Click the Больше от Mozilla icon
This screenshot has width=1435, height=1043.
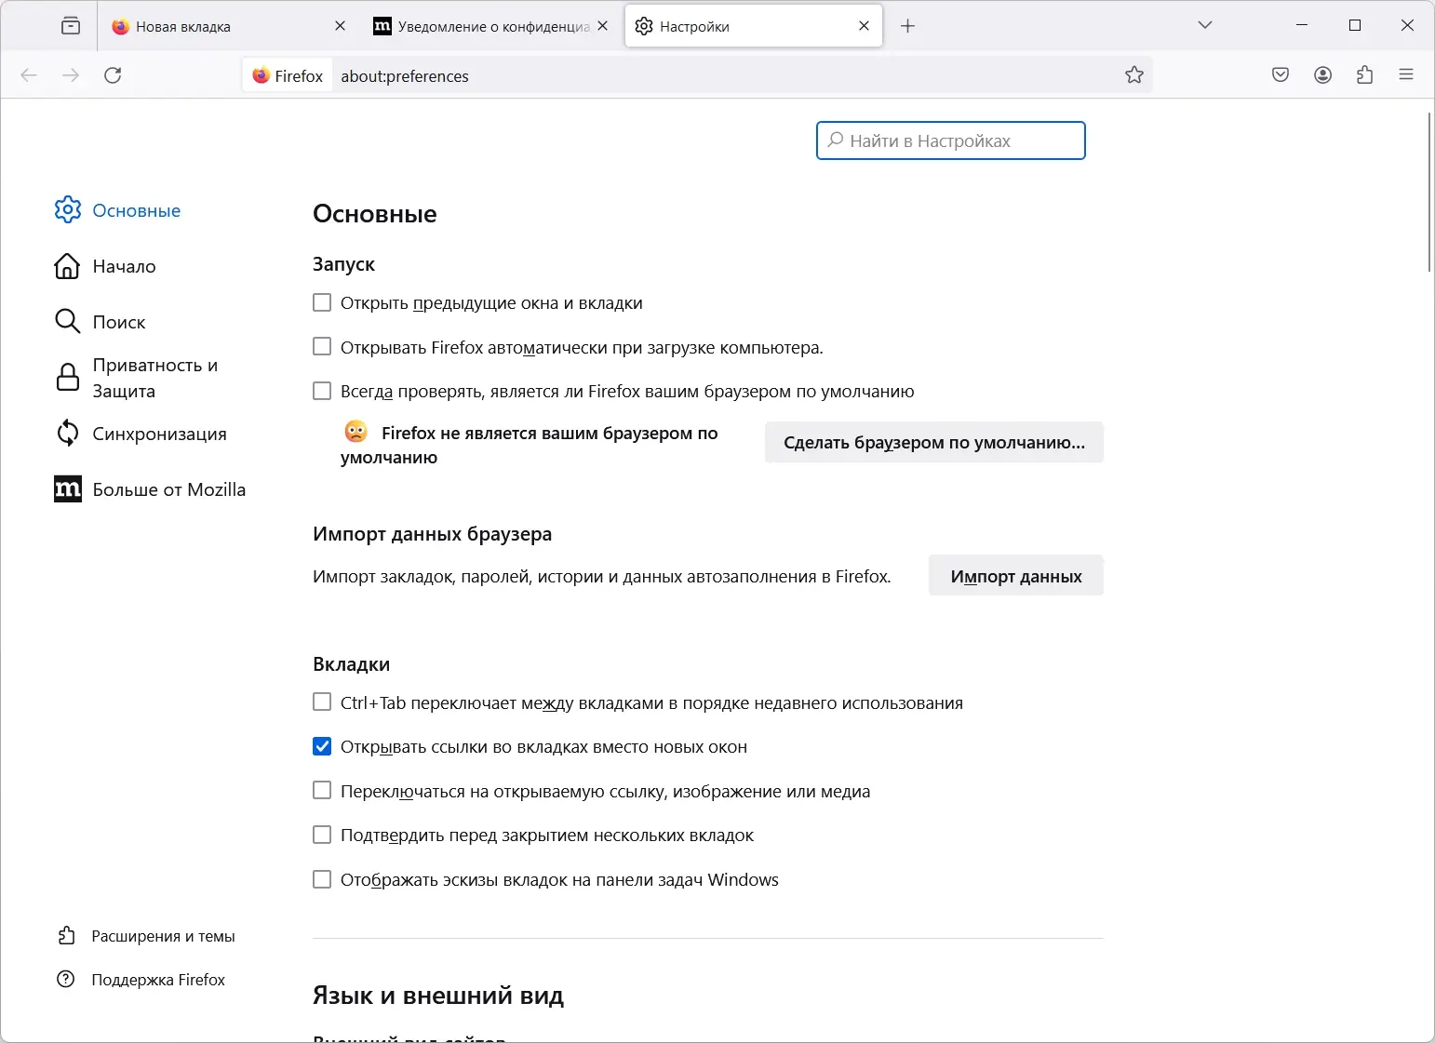click(67, 488)
